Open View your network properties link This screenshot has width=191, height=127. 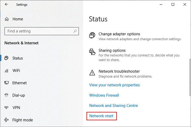[114, 85]
